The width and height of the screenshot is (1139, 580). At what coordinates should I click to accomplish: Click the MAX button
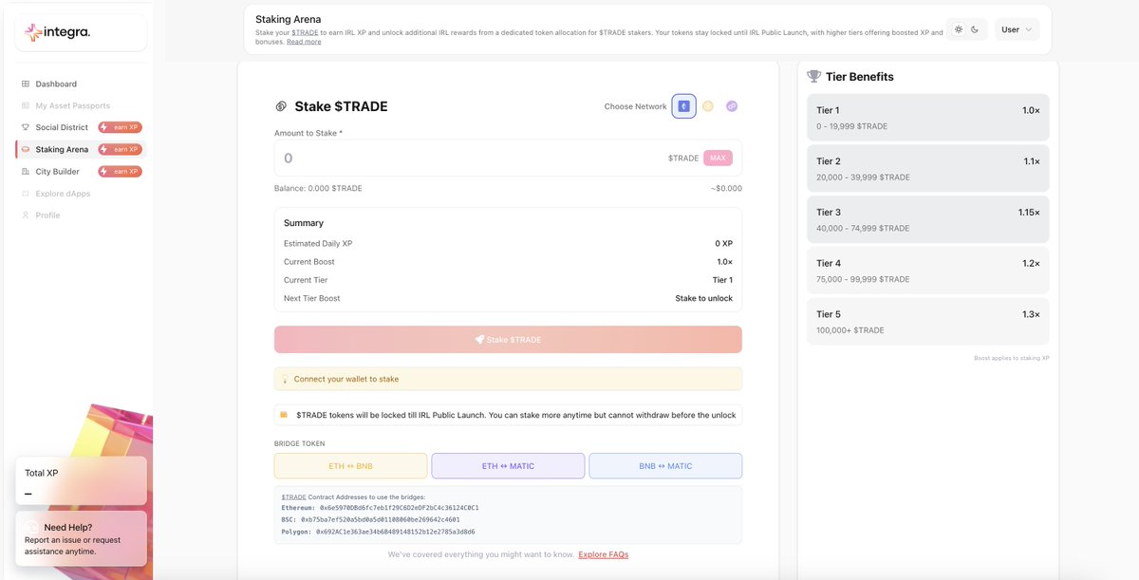[x=718, y=158]
